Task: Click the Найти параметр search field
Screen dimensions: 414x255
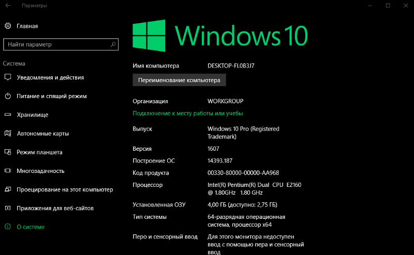Action: (61, 44)
